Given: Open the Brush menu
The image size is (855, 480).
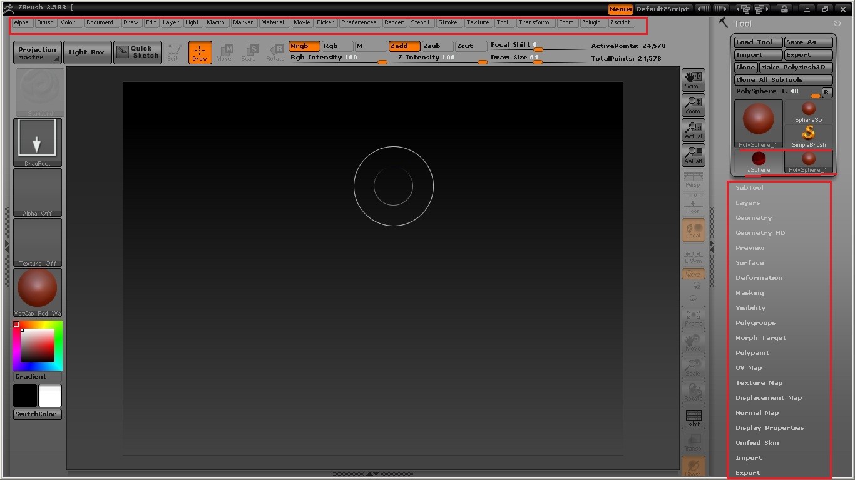Looking at the screenshot, I should [x=45, y=22].
